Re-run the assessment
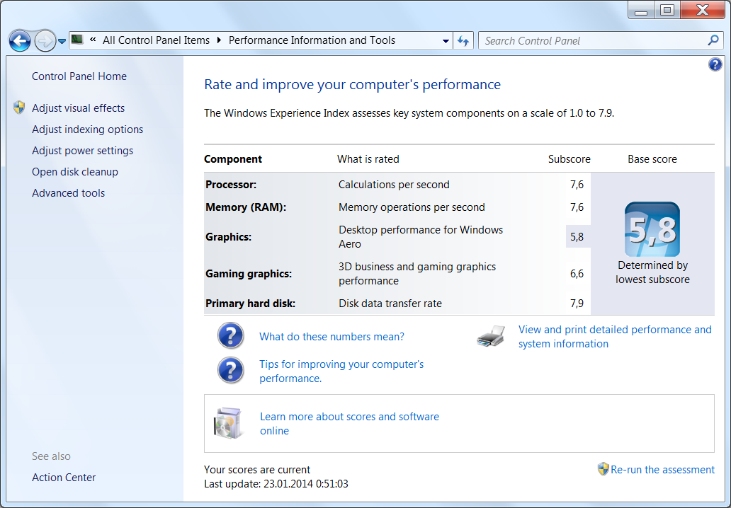Viewport: 731px width, 508px height. coord(662,470)
